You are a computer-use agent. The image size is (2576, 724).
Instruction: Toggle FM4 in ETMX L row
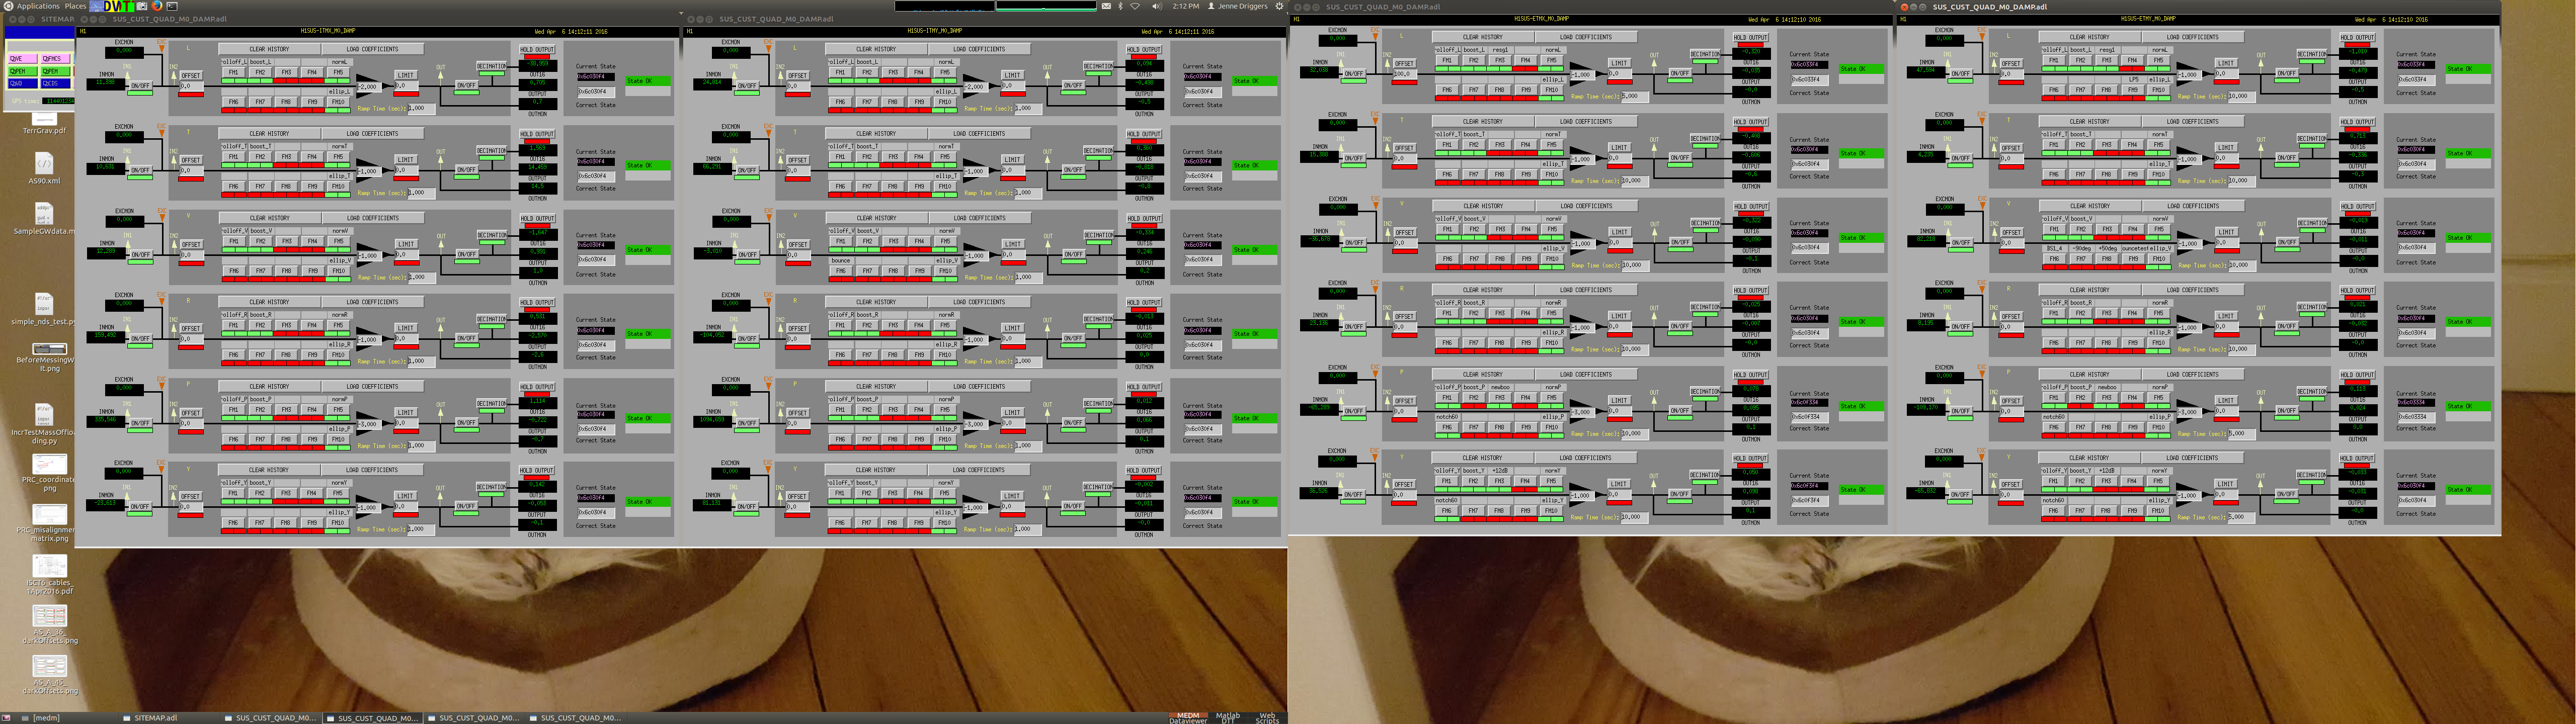point(1526,60)
